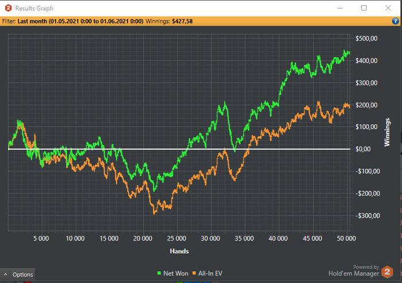Click the 50 000 hands axis label
This screenshot has height=283, width=402.
coord(346,238)
